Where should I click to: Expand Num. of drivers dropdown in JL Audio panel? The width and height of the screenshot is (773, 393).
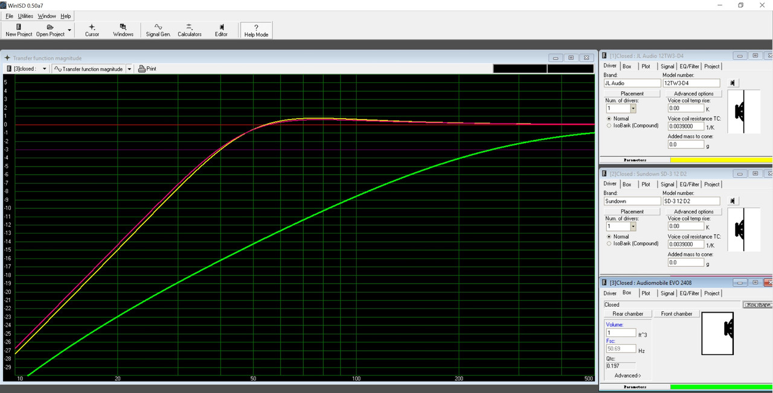tap(633, 109)
